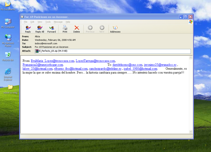Print the email with the printer icon

(x=65, y=28)
